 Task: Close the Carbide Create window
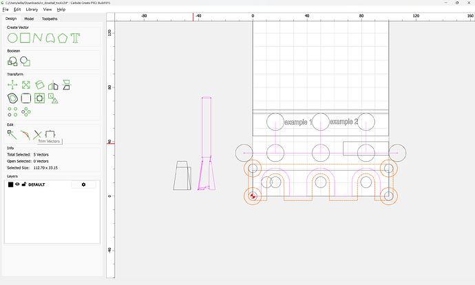click(469, 3)
